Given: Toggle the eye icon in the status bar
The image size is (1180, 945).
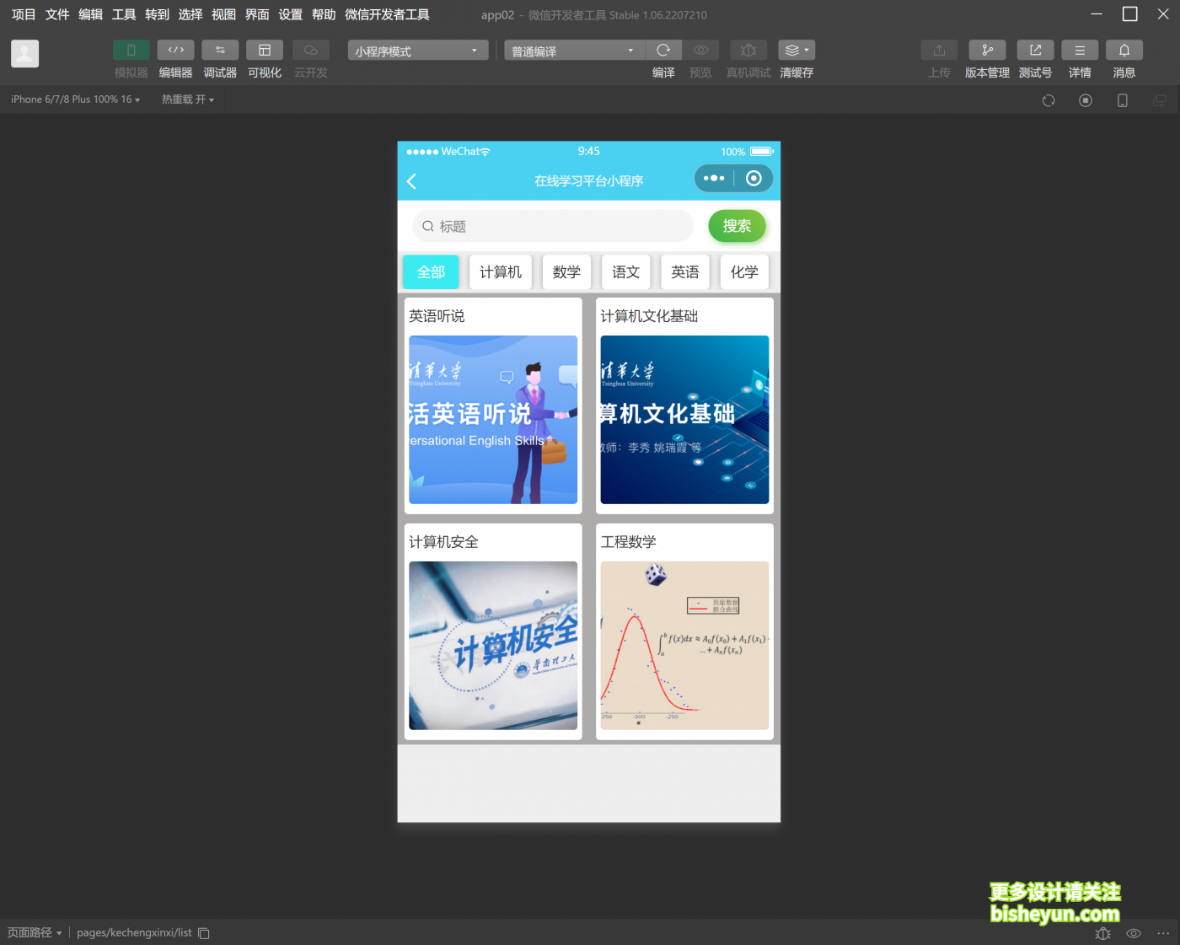Looking at the screenshot, I should coord(1134,933).
